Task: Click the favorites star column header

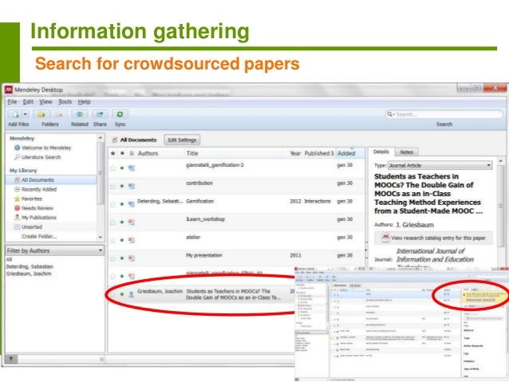Action: (x=112, y=153)
